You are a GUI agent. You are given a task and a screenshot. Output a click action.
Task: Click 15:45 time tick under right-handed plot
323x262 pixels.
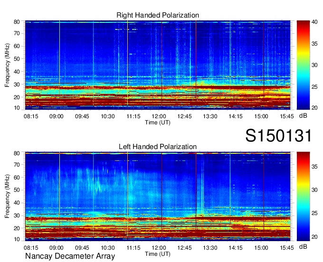(287, 116)
